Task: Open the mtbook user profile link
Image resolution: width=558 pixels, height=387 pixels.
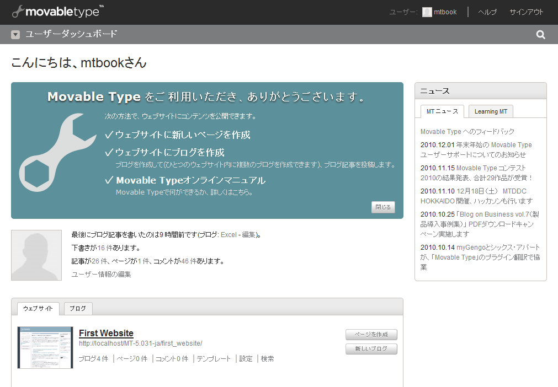Action: pyautogui.click(x=445, y=12)
